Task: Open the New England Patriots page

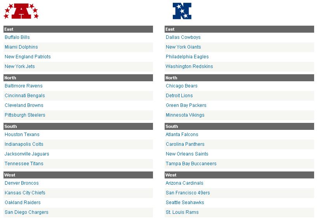Action: pyautogui.click(x=28, y=57)
